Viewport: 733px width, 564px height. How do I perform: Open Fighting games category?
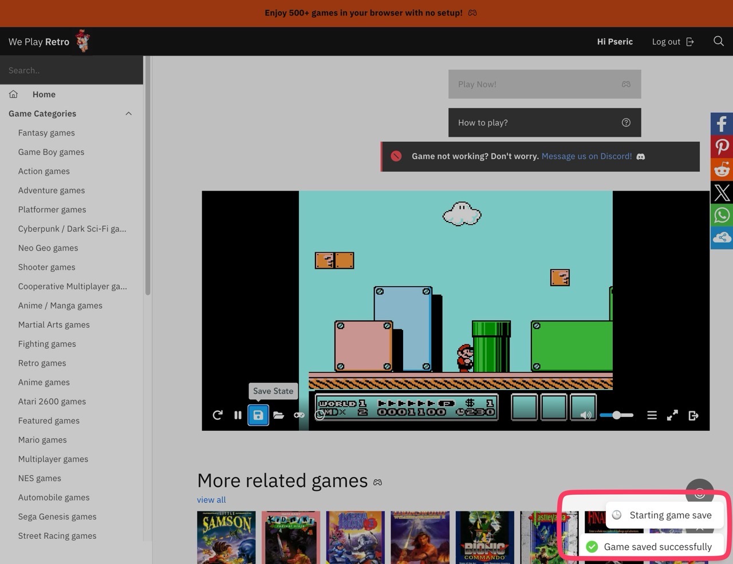pyautogui.click(x=47, y=344)
